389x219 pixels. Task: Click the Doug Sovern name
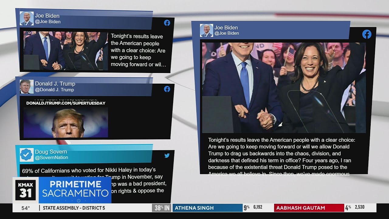tap(51, 152)
